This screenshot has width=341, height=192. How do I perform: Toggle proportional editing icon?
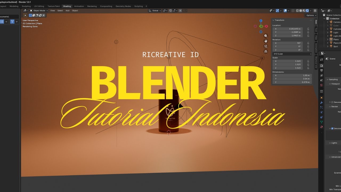coord(180,11)
